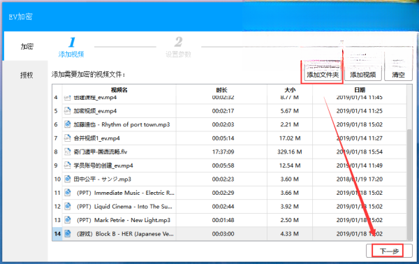Select file name 加密视频_ev.mp4
The height and width of the screenshot is (264, 419).
(95, 111)
